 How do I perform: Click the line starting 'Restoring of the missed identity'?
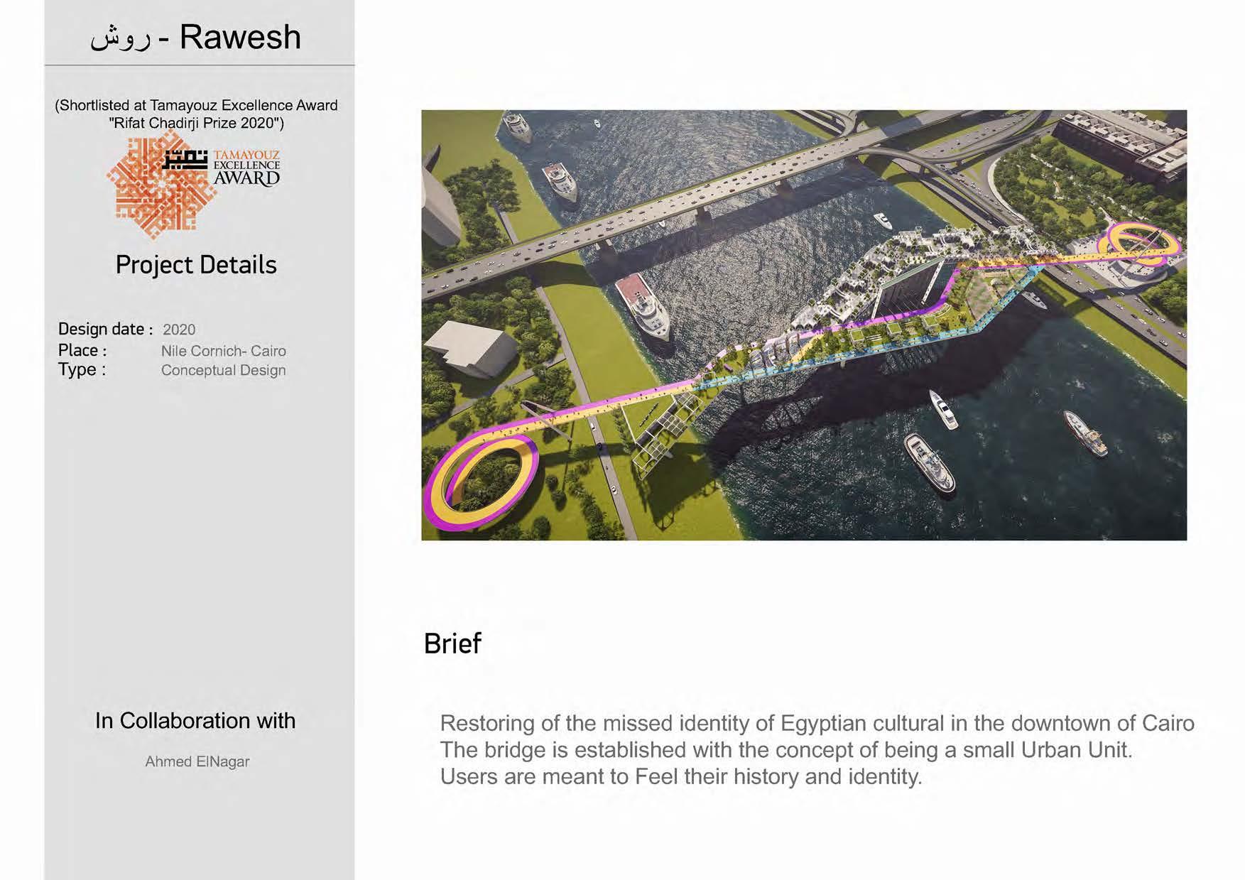click(817, 724)
